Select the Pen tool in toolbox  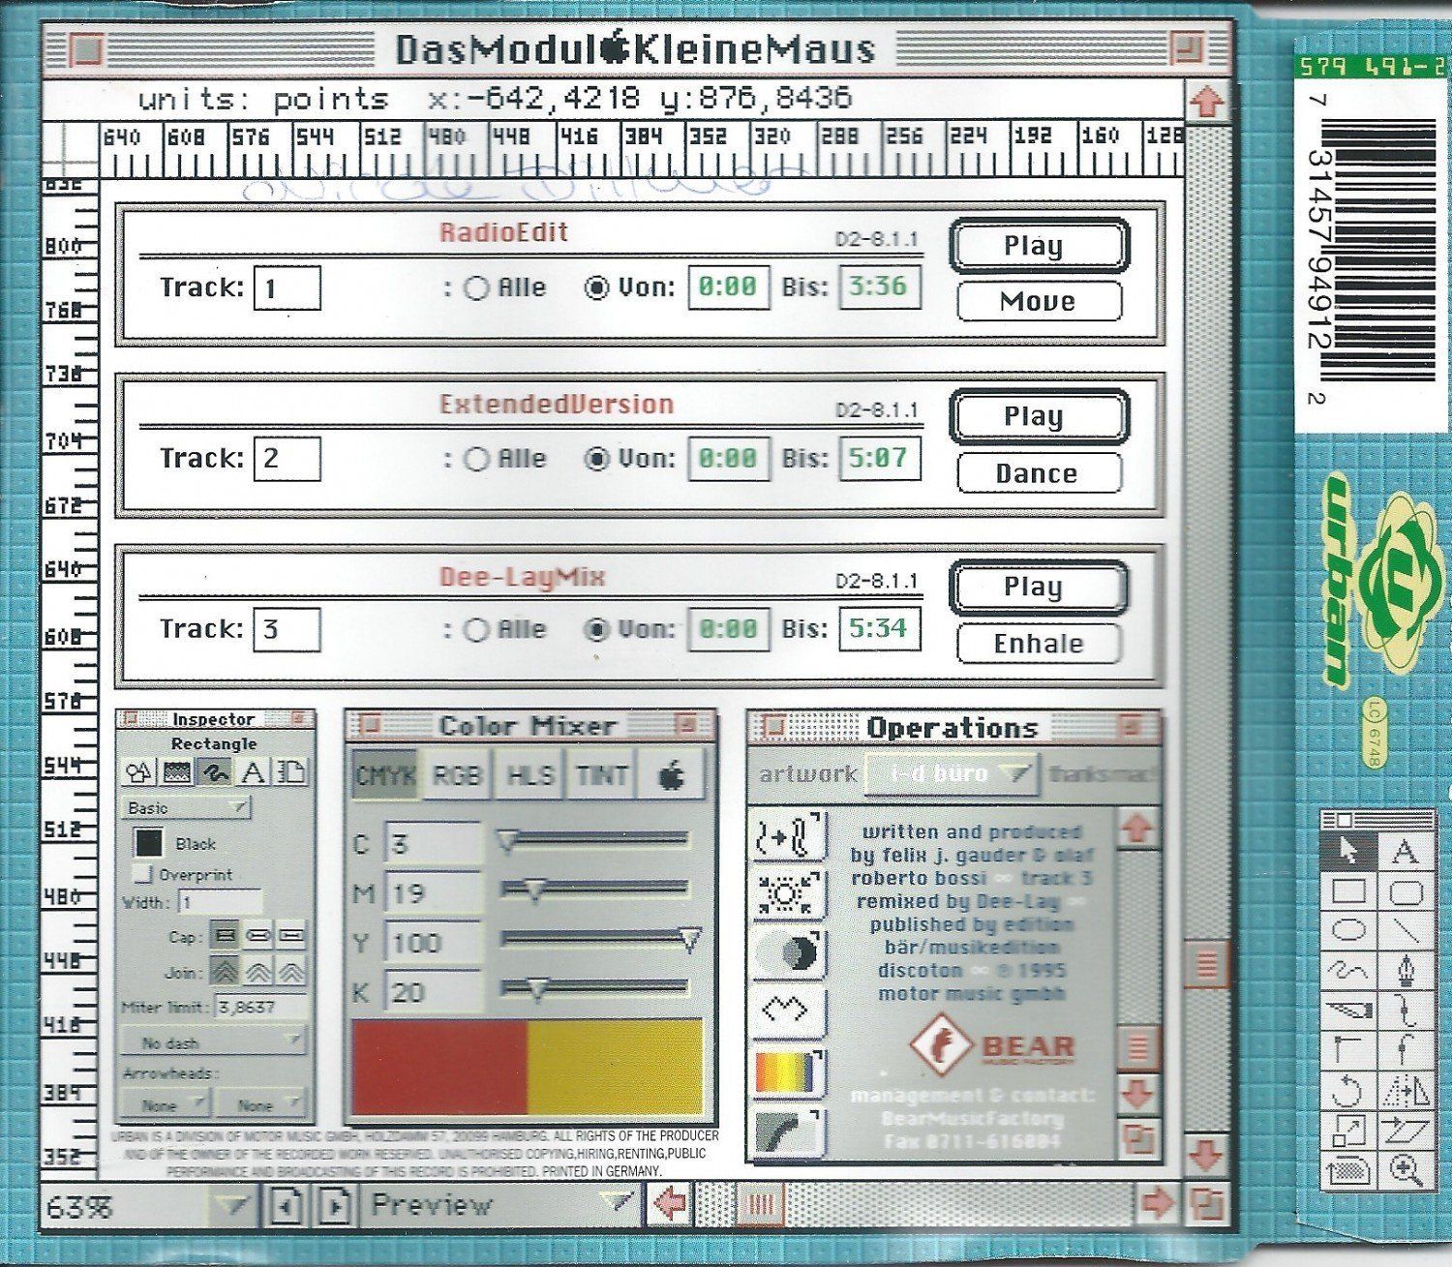1406,968
